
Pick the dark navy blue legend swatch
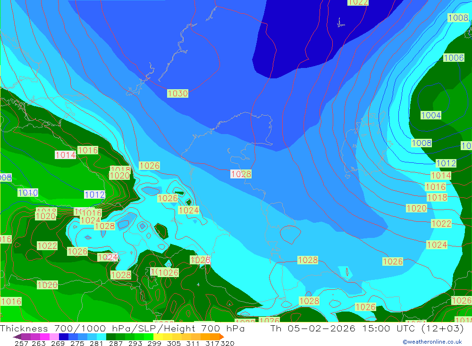[x=64, y=337]
